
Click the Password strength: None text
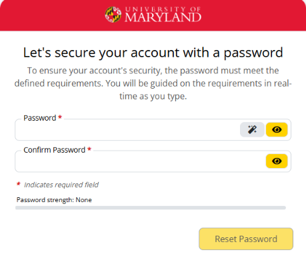click(x=54, y=200)
